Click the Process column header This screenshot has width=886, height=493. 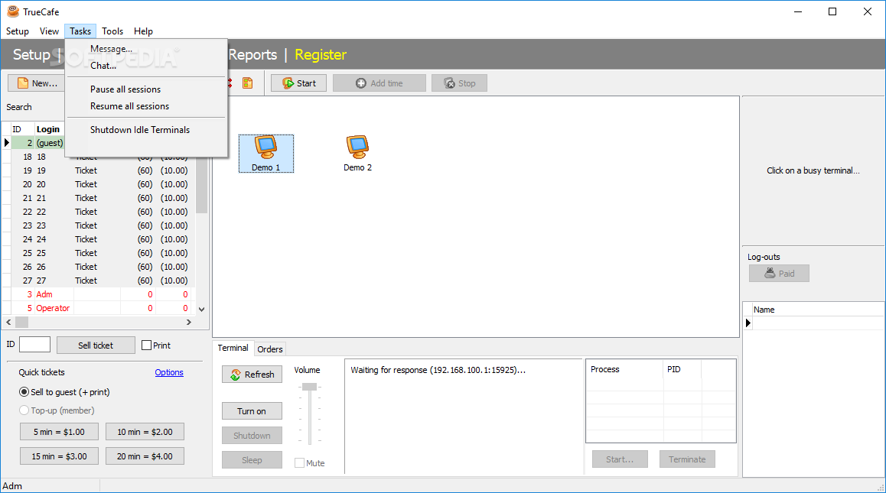click(624, 369)
